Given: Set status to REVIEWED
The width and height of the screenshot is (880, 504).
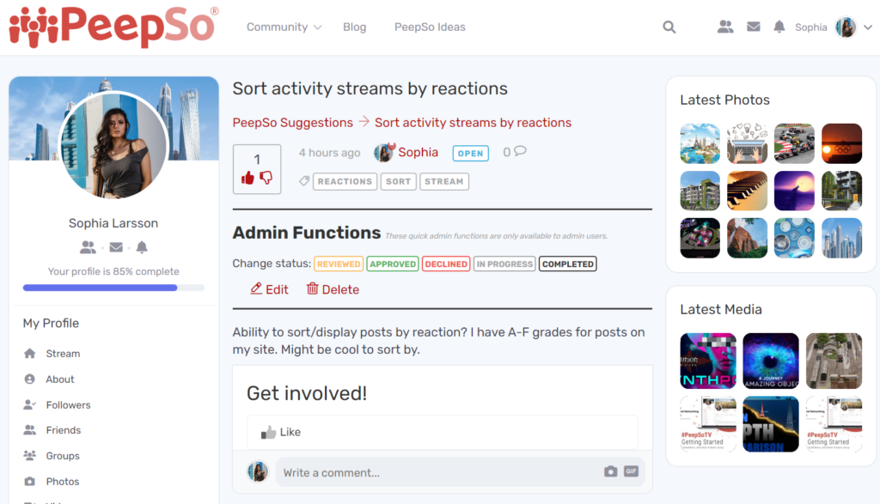Looking at the screenshot, I should pyautogui.click(x=339, y=264).
